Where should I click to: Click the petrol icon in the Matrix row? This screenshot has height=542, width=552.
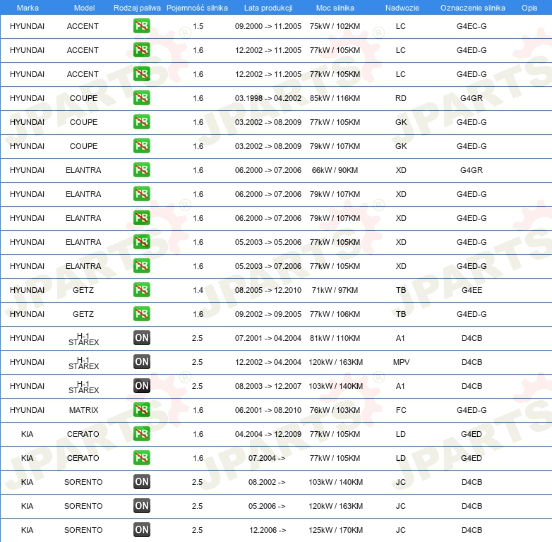pyautogui.click(x=141, y=410)
